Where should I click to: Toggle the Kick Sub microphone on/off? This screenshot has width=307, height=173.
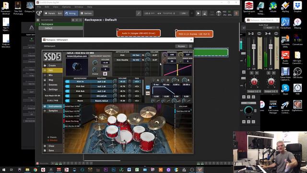pos(67,91)
